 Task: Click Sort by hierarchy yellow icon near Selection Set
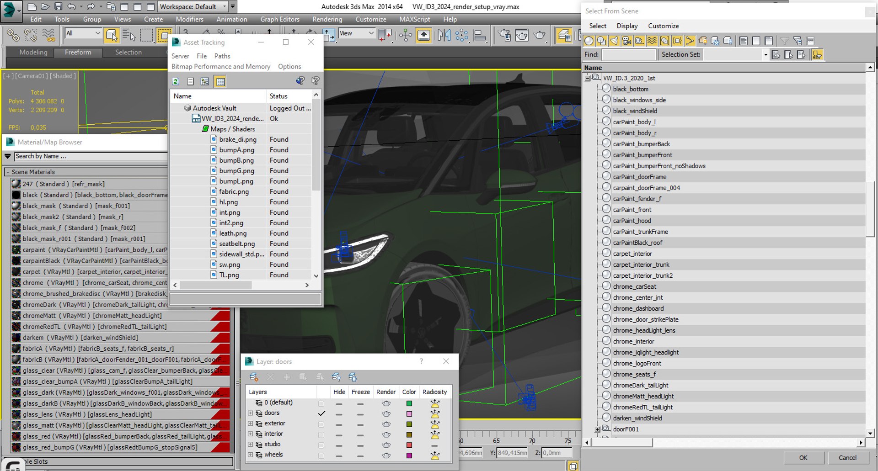pyautogui.click(x=817, y=55)
